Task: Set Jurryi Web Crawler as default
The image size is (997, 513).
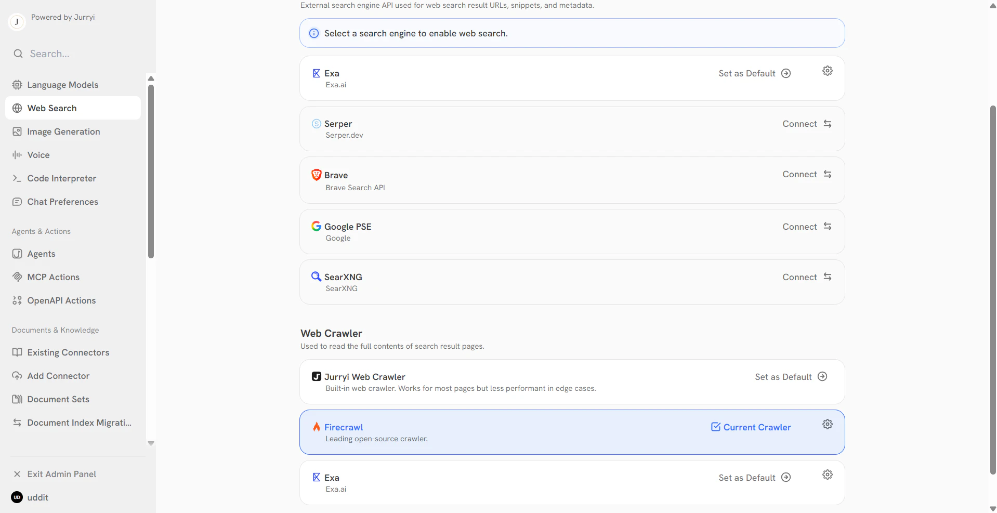Action: 791,376
